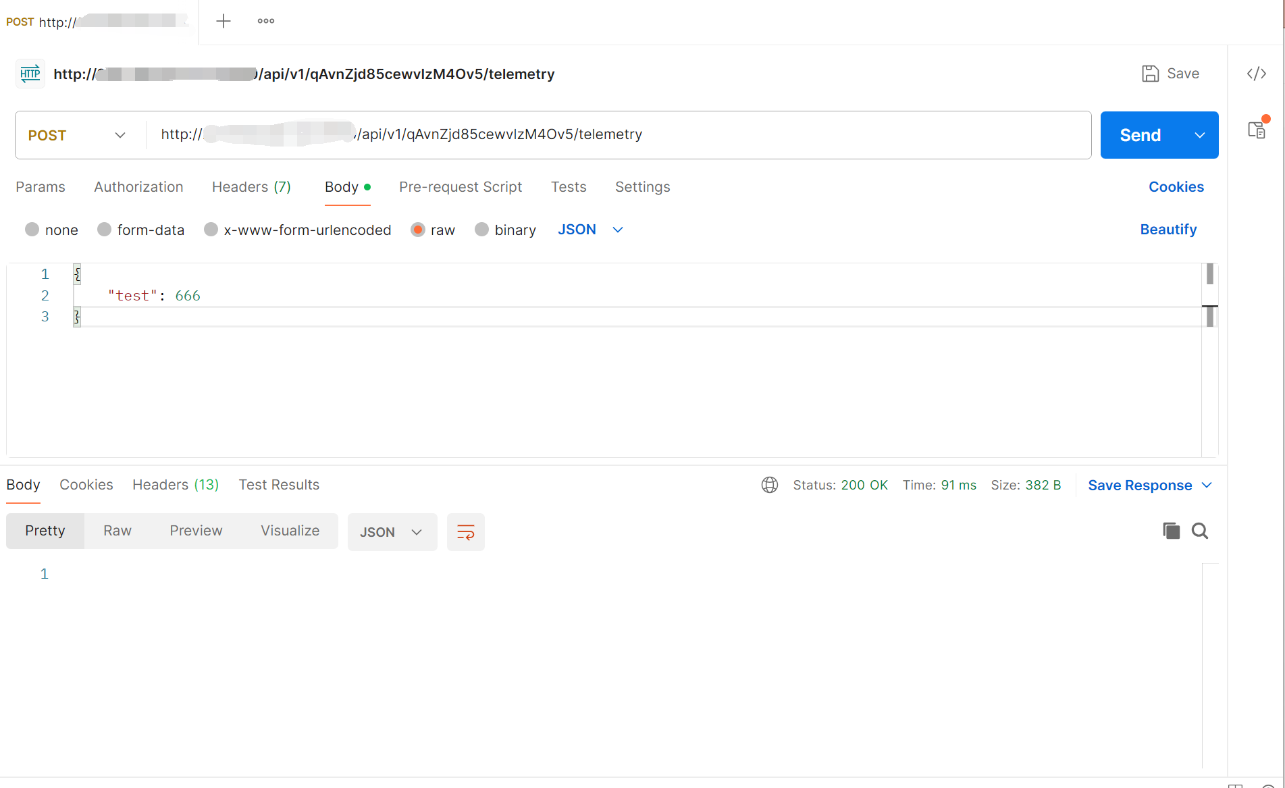Click the request URL input field
The image size is (1285, 788).
tap(675, 135)
